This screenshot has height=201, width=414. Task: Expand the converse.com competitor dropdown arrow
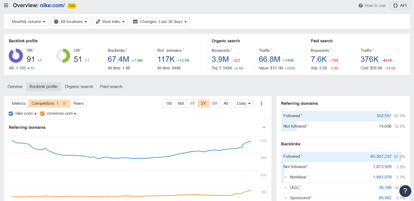coord(75,114)
